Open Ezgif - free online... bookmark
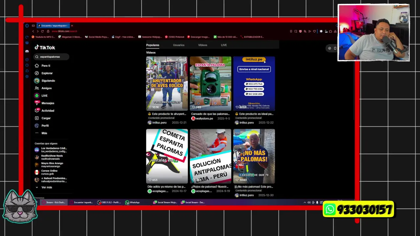Screen dimensions: 420x236 point(123,37)
